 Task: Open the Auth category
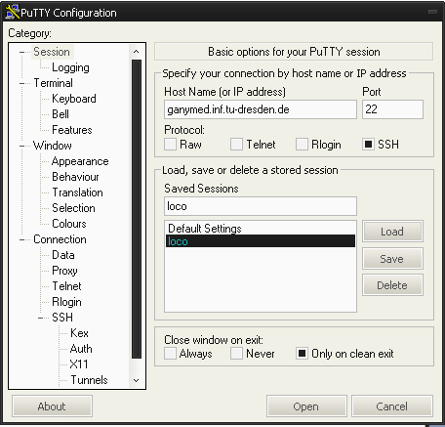click(x=81, y=349)
